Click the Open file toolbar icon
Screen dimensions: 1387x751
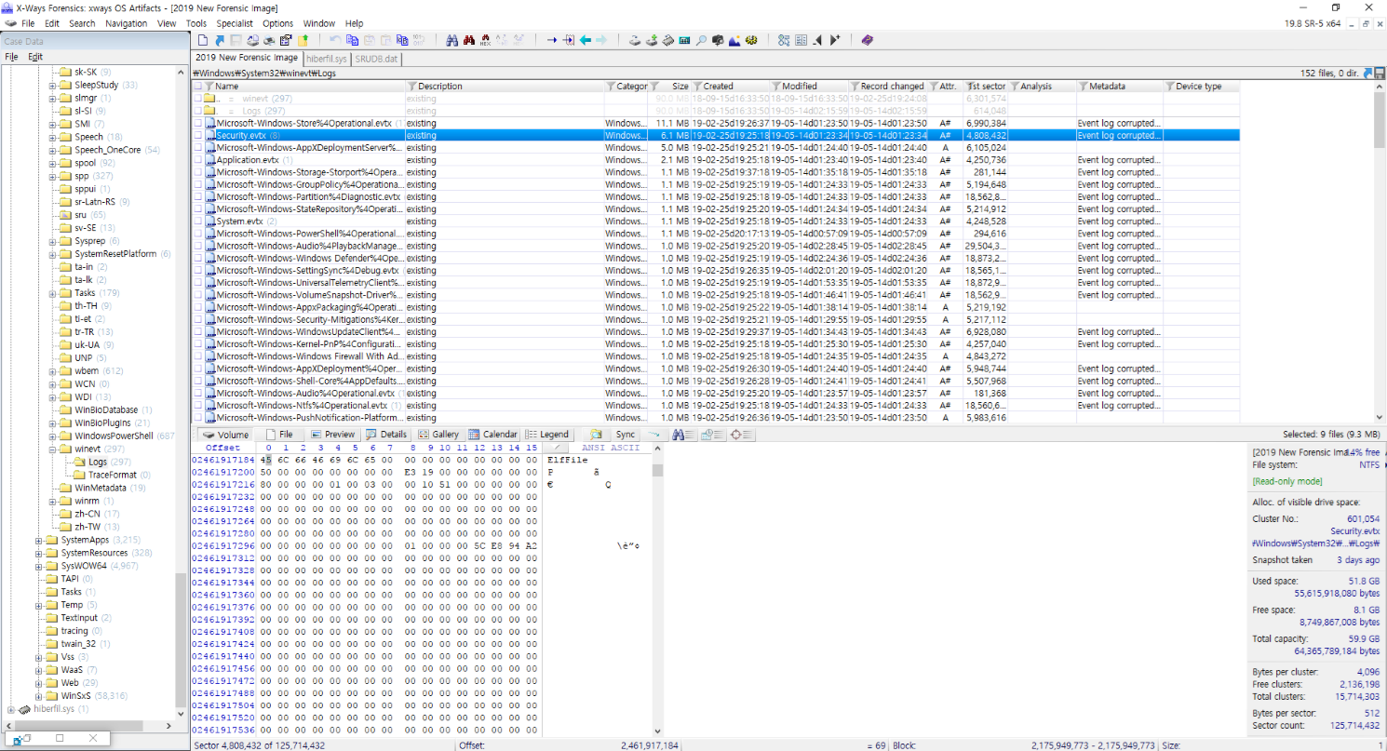(x=220, y=40)
